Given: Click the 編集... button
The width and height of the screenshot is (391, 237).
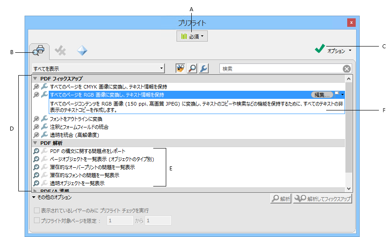Looking at the screenshot, I should [x=322, y=95].
